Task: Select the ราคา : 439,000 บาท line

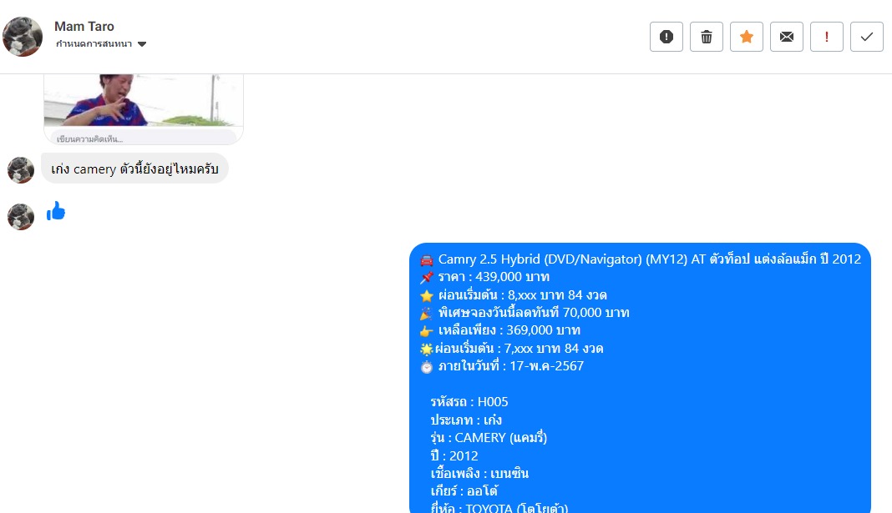Action: (484, 277)
